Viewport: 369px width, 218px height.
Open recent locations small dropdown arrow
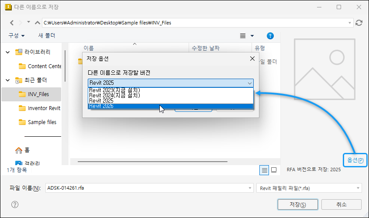(x=28, y=22)
